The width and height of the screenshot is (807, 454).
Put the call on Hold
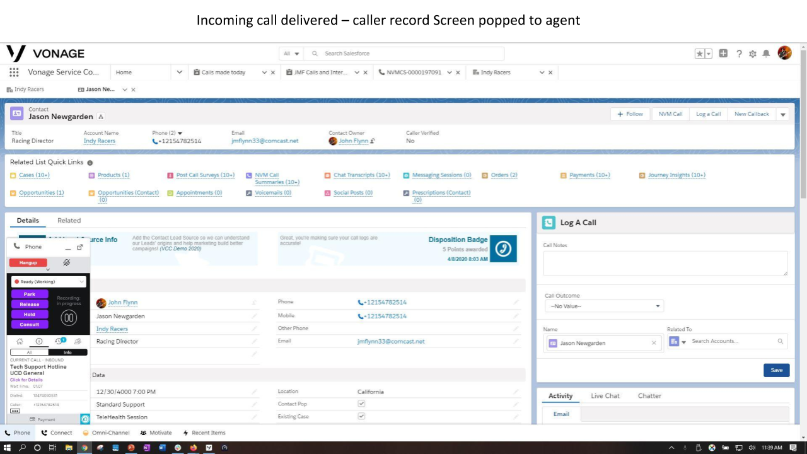(30, 315)
